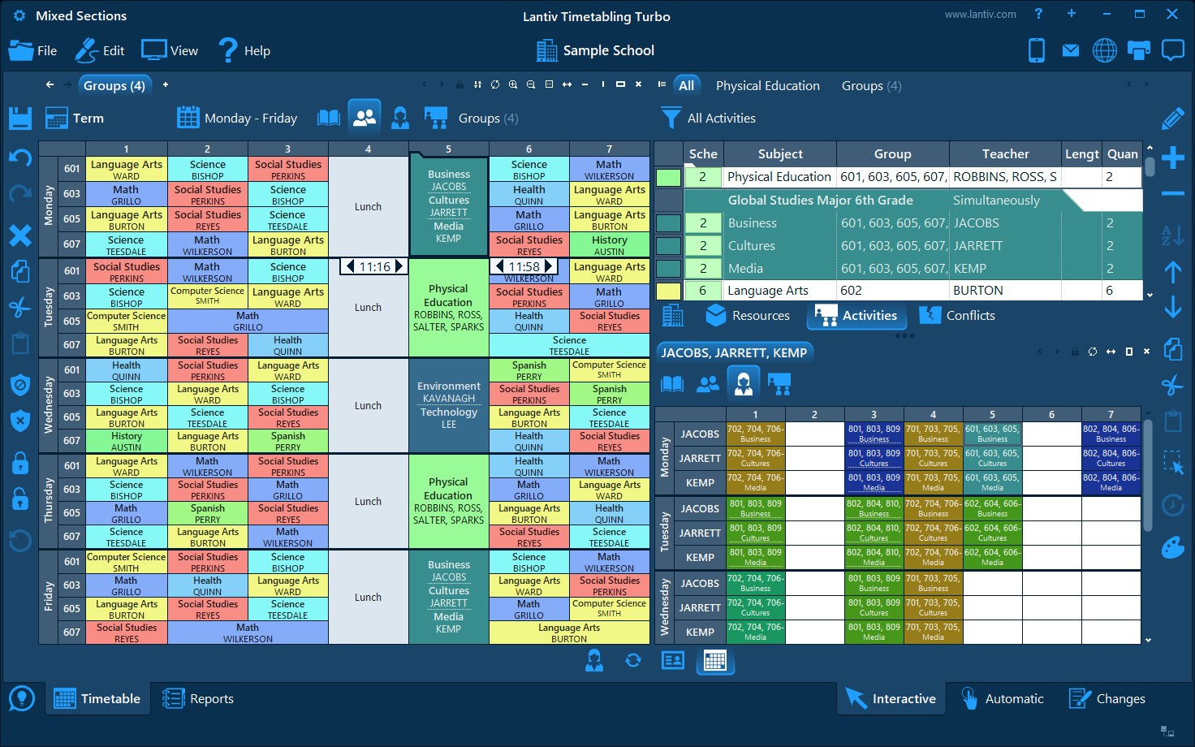Toggle teacher view in JACOBS, JARRETT, KEMP panel
Screen dimensions: 1195x747
click(744, 383)
